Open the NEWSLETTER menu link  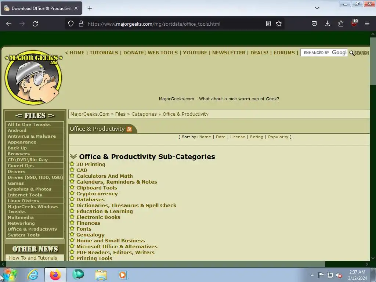[x=229, y=53]
